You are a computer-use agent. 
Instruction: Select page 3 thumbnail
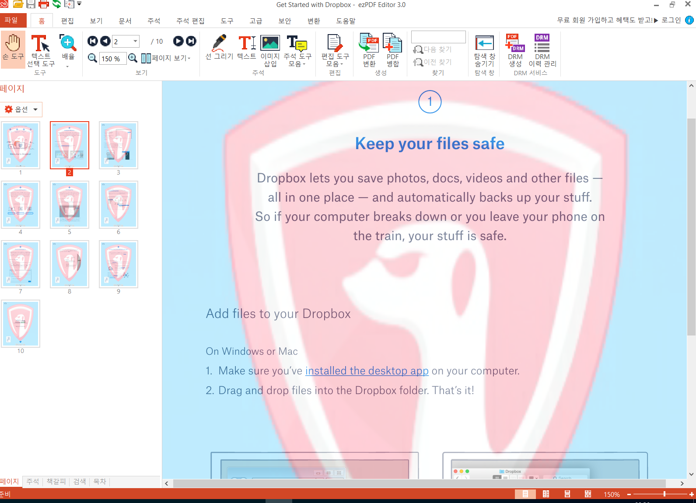point(119,145)
